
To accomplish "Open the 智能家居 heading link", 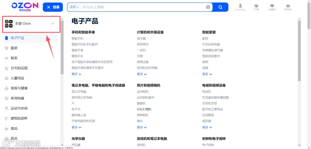I will (x=209, y=32).
